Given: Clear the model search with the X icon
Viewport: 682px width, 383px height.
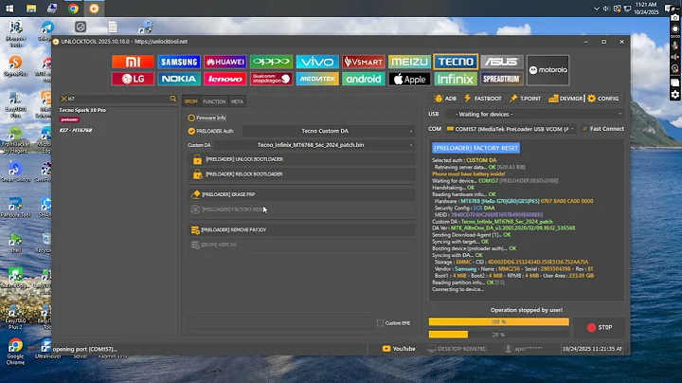Looking at the screenshot, I should point(63,99).
